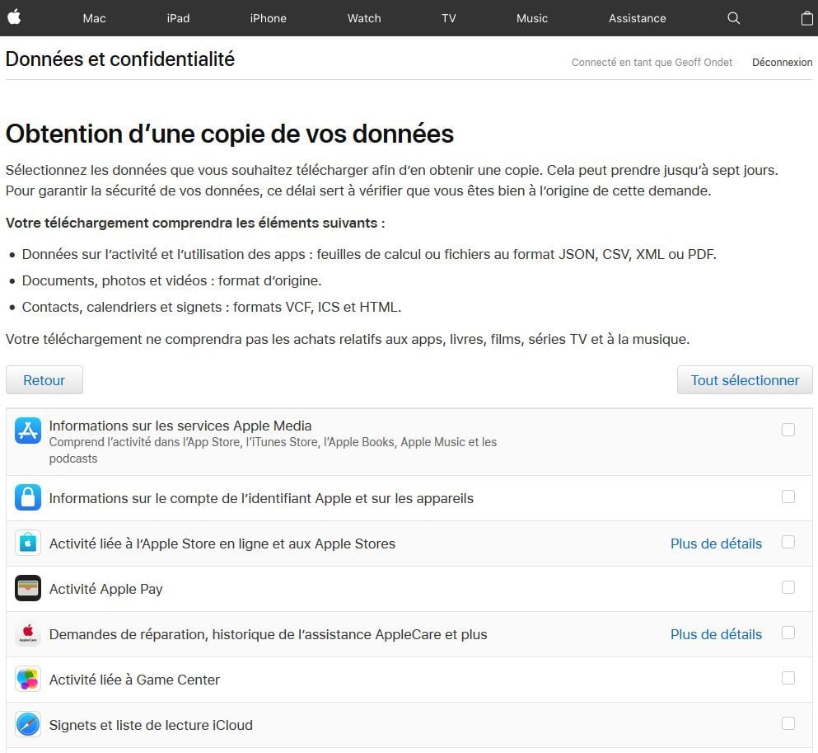Click the App Store icon for Apple Media
818x753 pixels.
28,431
